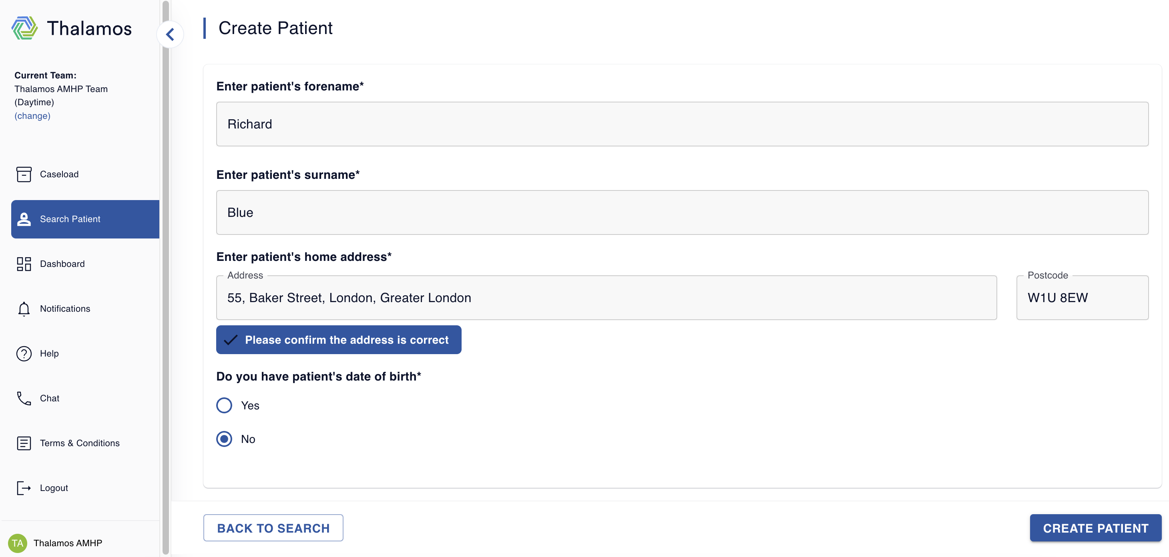Click the Caseload archive icon

click(24, 174)
